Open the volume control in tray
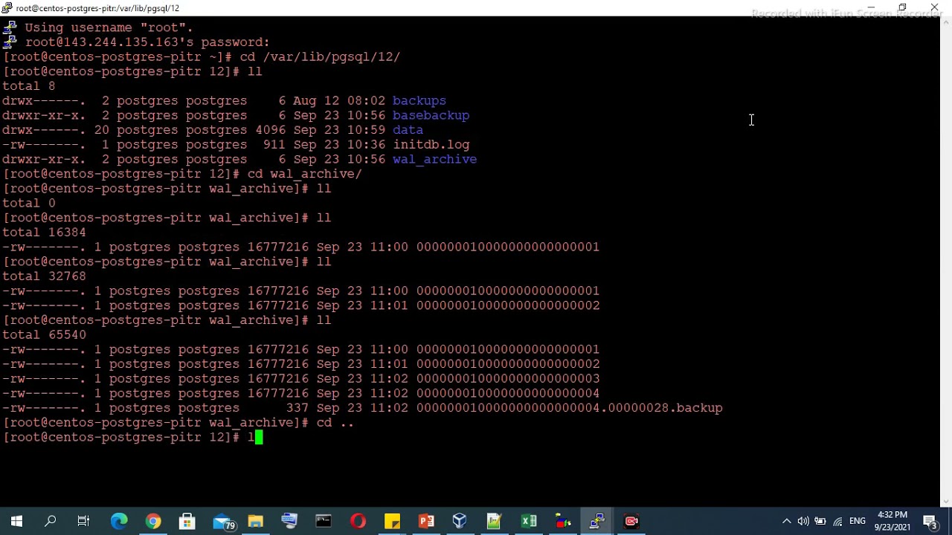Viewport: 952px width, 535px height. click(803, 521)
